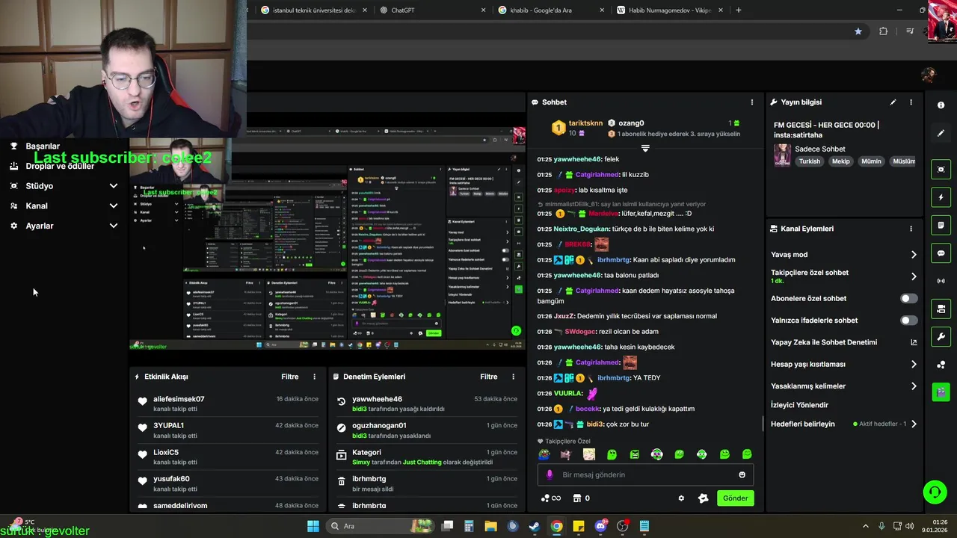Image resolution: width=957 pixels, height=538 pixels.
Task: Open Filtre in Denetim Eylemleri panel
Action: click(489, 377)
